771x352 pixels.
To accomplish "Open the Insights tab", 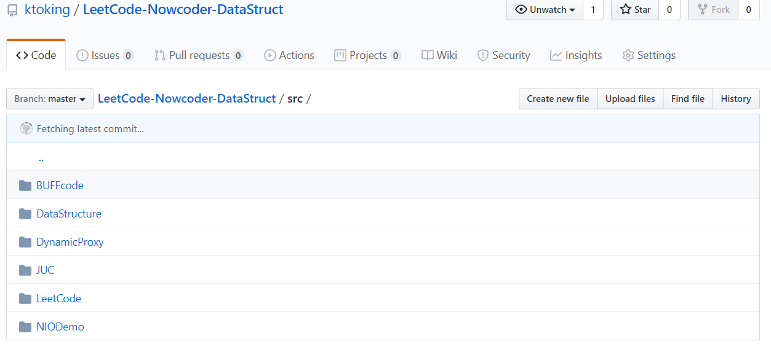I will click(x=576, y=55).
